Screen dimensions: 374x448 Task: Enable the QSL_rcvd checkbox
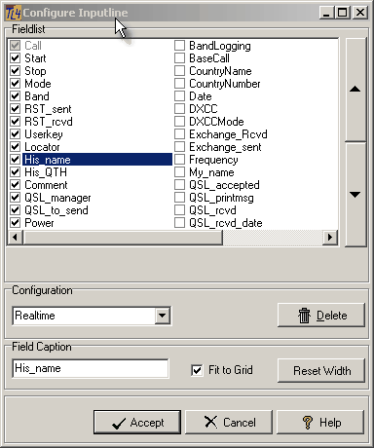point(179,210)
